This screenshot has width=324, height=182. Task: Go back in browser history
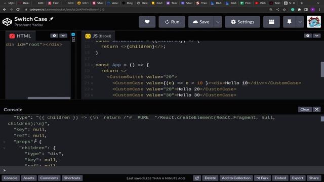point(5,10)
